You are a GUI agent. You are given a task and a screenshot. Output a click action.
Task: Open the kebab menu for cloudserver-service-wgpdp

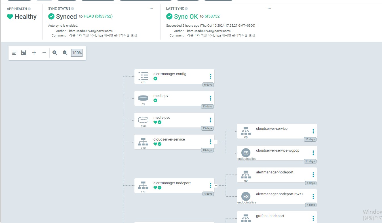(313, 153)
